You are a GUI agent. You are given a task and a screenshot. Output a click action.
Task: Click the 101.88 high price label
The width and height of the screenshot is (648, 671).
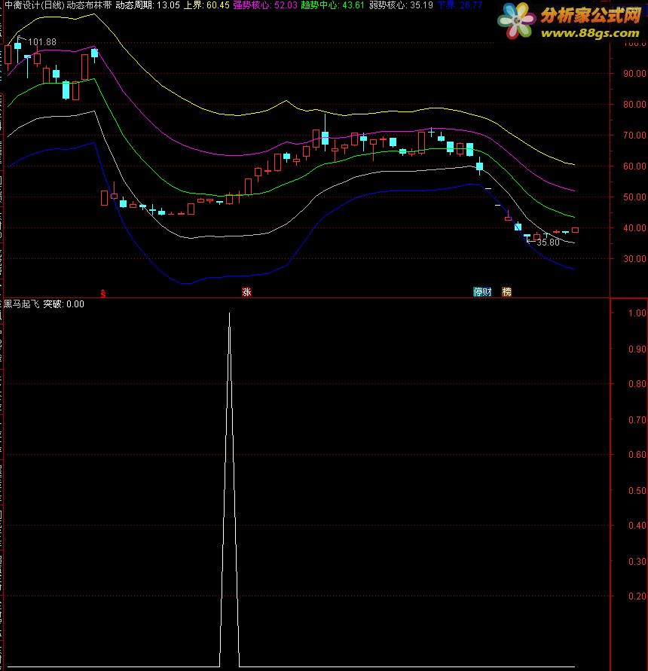click(x=42, y=42)
